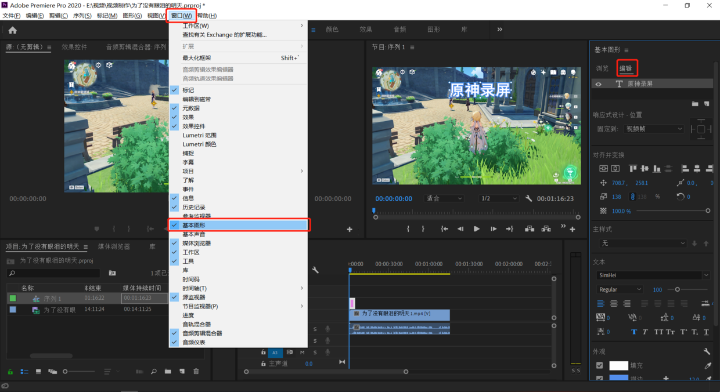The width and height of the screenshot is (720, 392).
Task: Open the 序列(S) menu
Action: [82, 16]
